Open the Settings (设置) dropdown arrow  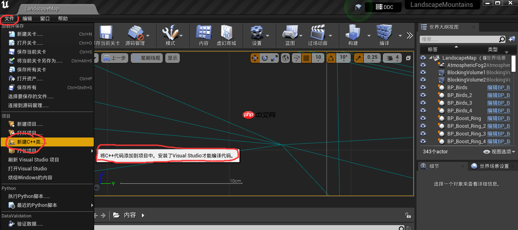pyautogui.click(x=268, y=36)
